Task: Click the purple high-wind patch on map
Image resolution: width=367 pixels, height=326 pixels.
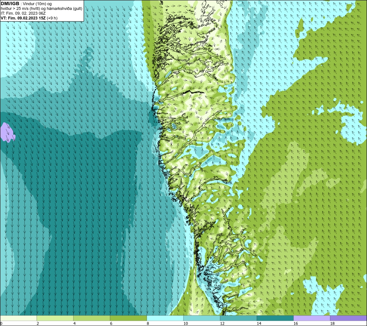Action: tap(7, 133)
